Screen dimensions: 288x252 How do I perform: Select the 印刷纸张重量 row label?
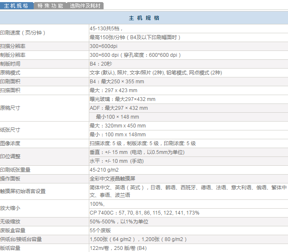tap(15, 170)
